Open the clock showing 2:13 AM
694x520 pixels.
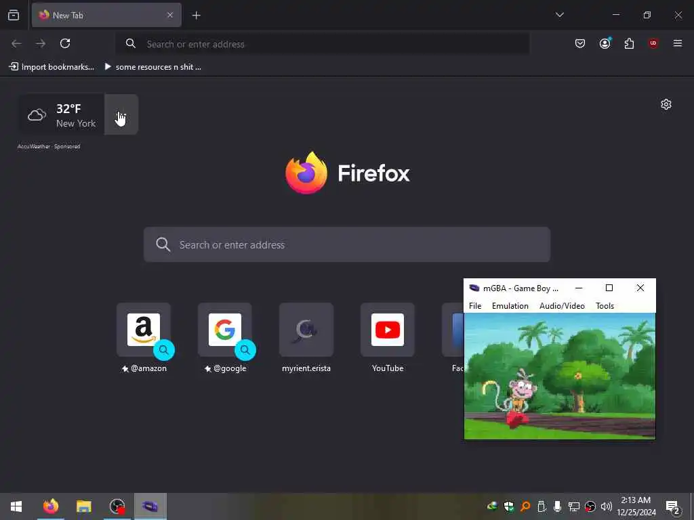(x=636, y=506)
